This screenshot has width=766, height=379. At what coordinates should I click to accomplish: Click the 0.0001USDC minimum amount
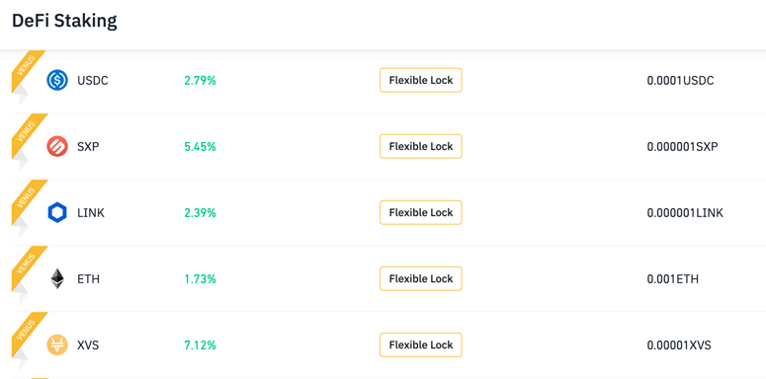pyautogui.click(x=681, y=81)
